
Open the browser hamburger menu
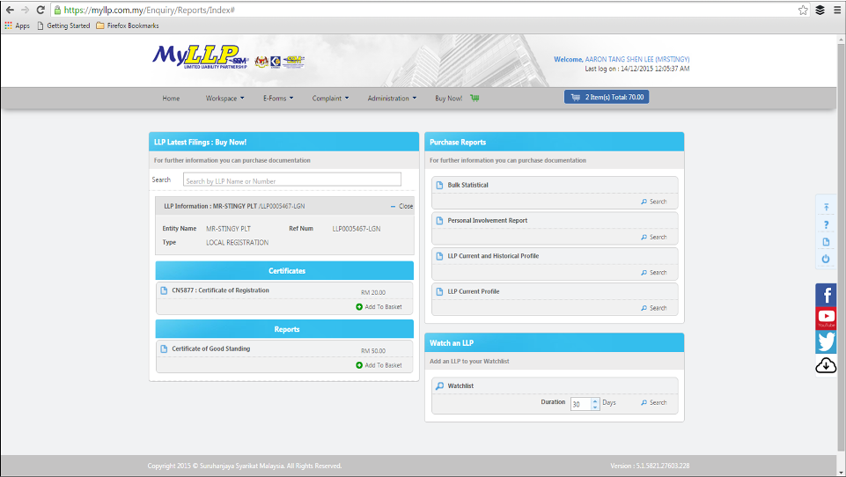[x=837, y=10]
